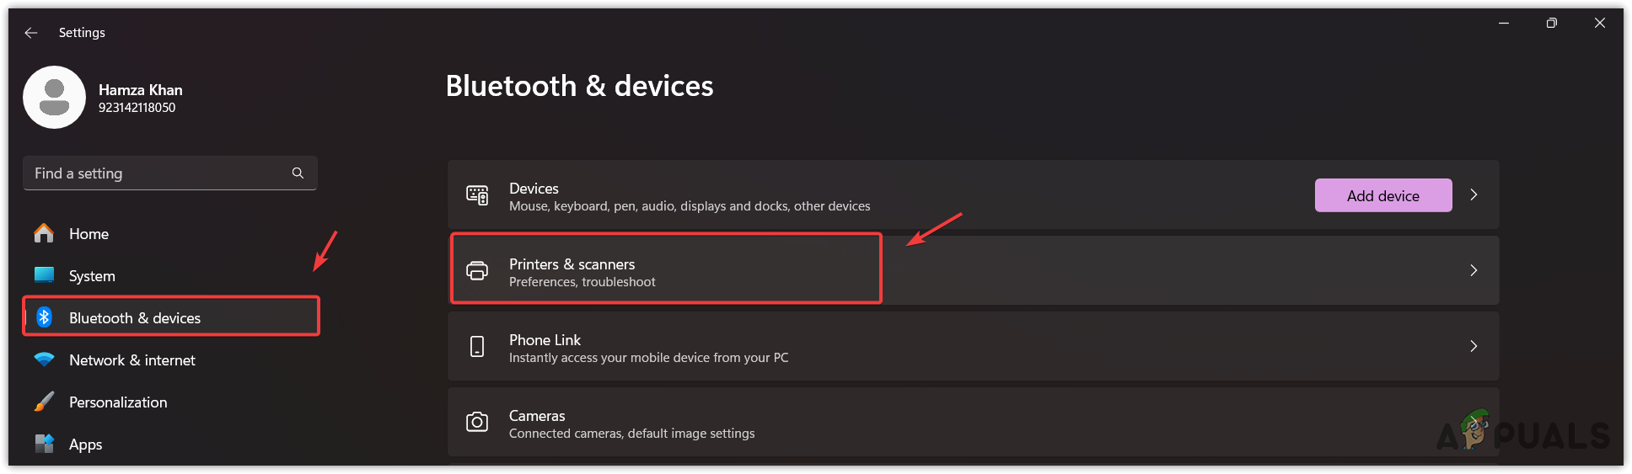Click the search magnifier icon
Image resolution: width=1632 pixels, height=474 pixels.
point(298,173)
